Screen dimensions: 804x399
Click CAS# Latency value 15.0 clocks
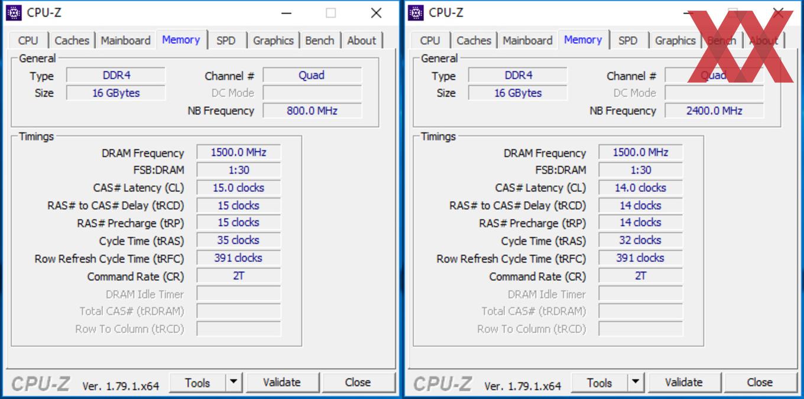pyautogui.click(x=238, y=188)
